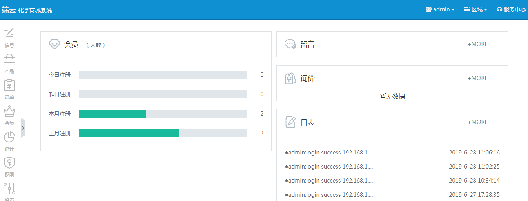Click the 询价 price tag icon

[290, 78]
